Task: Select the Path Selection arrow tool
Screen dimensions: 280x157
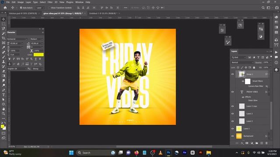Action: [x=3, y=99]
